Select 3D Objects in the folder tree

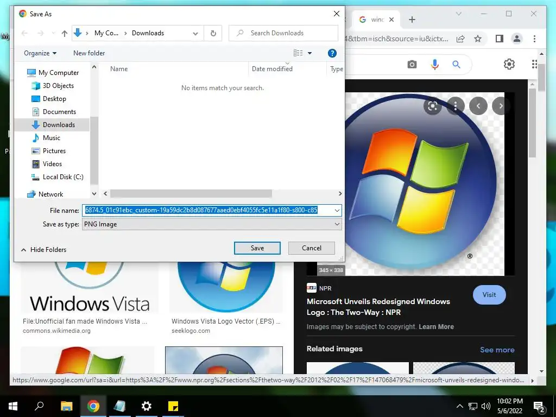[58, 86]
